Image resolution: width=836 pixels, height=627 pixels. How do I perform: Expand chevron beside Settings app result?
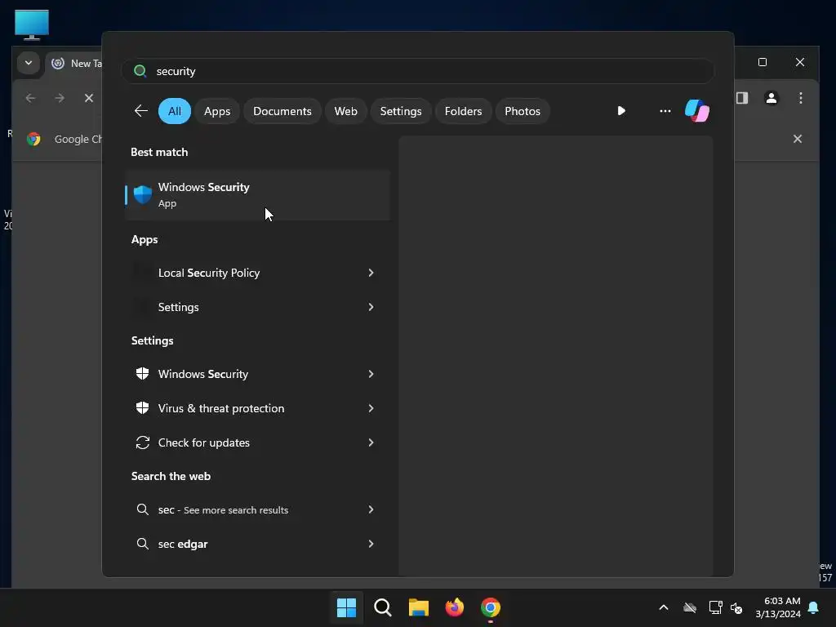pos(371,307)
